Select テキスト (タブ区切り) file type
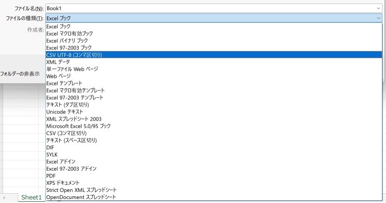 (x=213, y=105)
